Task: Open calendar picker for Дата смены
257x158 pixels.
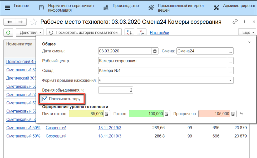Action: (x=155, y=51)
